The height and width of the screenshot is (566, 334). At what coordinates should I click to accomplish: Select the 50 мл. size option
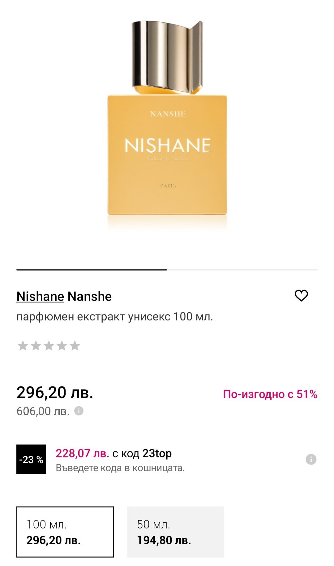point(175,532)
